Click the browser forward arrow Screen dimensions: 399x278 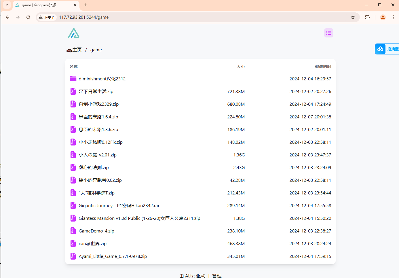(18, 17)
